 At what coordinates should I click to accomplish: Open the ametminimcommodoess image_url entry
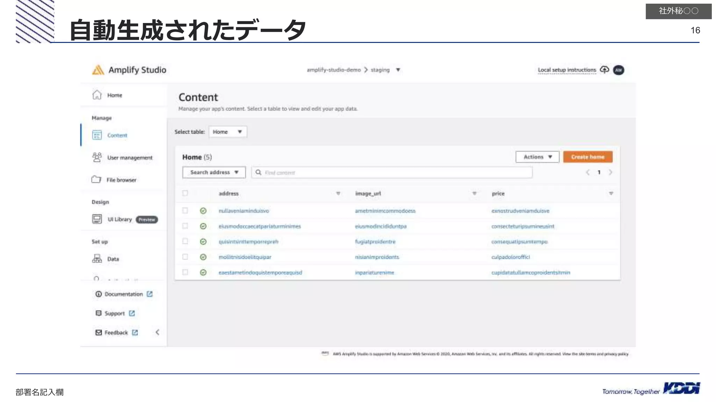pyautogui.click(x=385, y=211)
